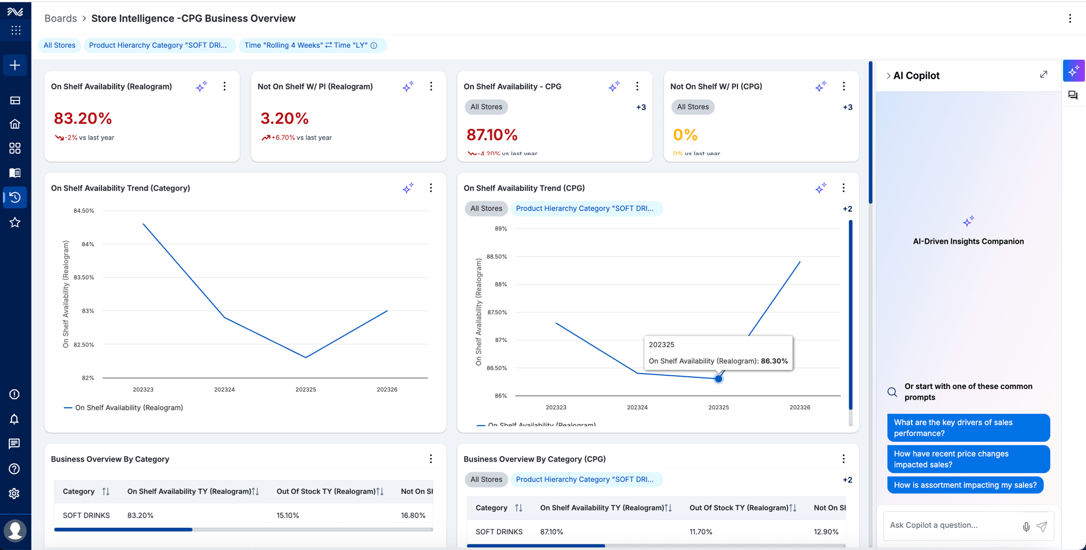Click horizontal scrollbar of CPG overview table
The width and height of the screenshot is (1086, 550).
click(536, 546)
